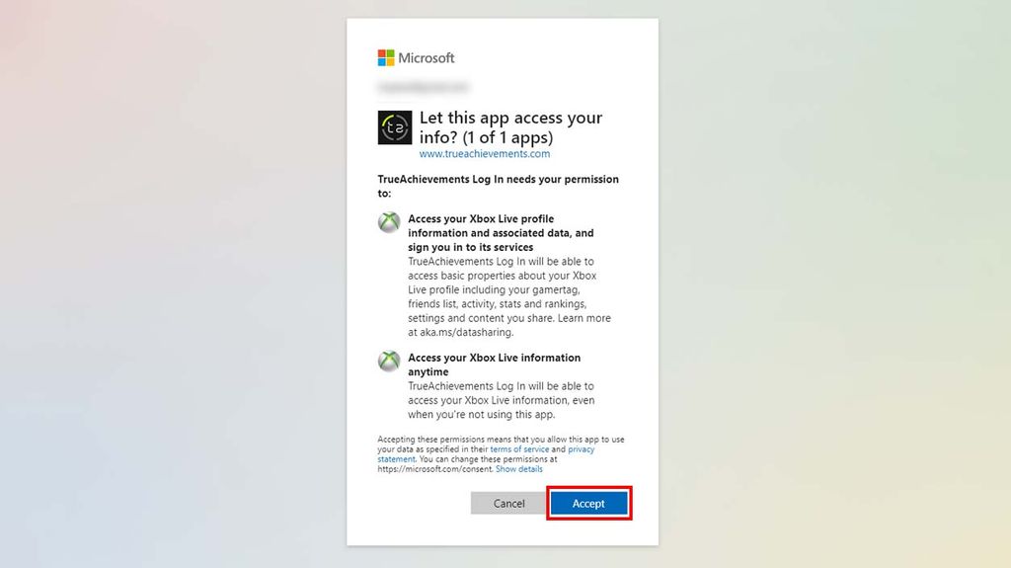
Task: Click Xbox icon beside information anytime permission
Action: (x=389, y=361)
